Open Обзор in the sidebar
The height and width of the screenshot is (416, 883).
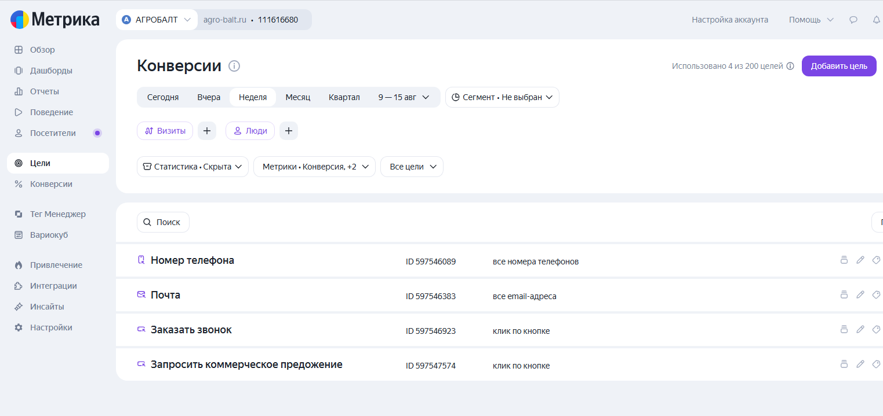coord(58,50)
